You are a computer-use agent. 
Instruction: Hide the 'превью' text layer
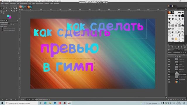click(169, 72)
